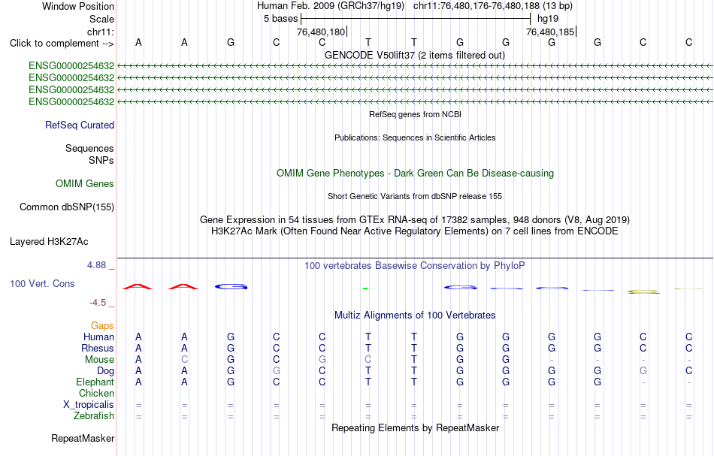Viewport: 714px width, 456px height.
Task: Select the 'Chicken' species row label
Action: (96, 394)
